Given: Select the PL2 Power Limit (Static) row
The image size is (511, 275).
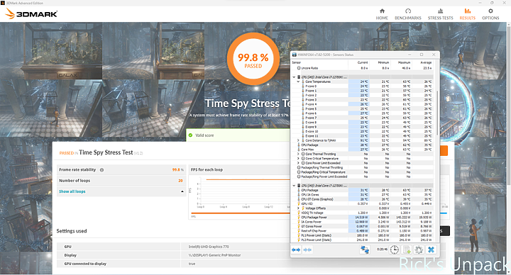Looking at the screenshot, I should point(362,240).
